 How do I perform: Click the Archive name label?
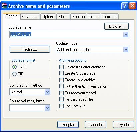pos(20,27)
